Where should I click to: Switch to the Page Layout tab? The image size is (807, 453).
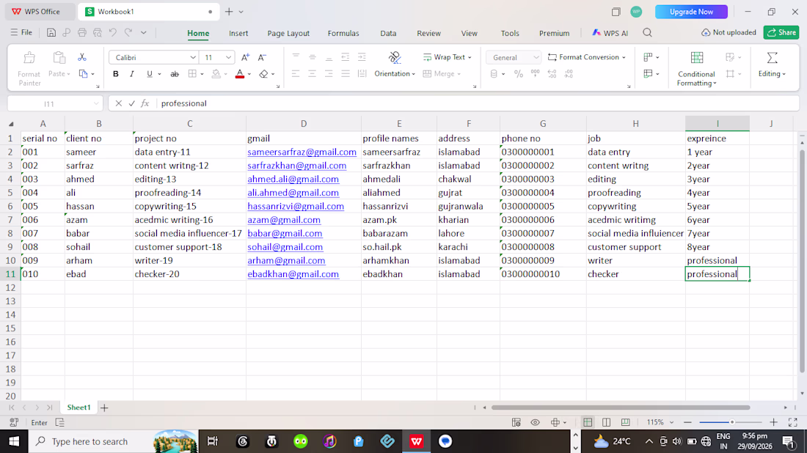pos(288,33)
